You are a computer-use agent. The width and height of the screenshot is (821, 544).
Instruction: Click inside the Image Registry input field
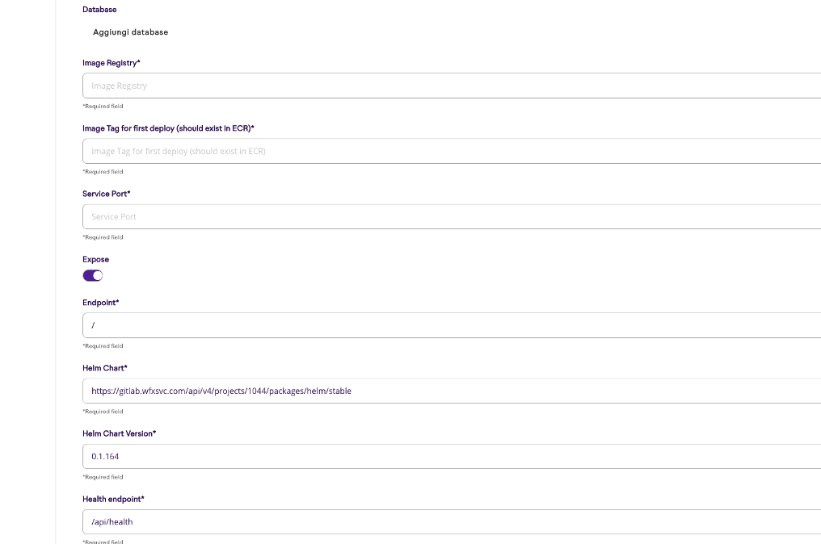click(x=323, y=85)
